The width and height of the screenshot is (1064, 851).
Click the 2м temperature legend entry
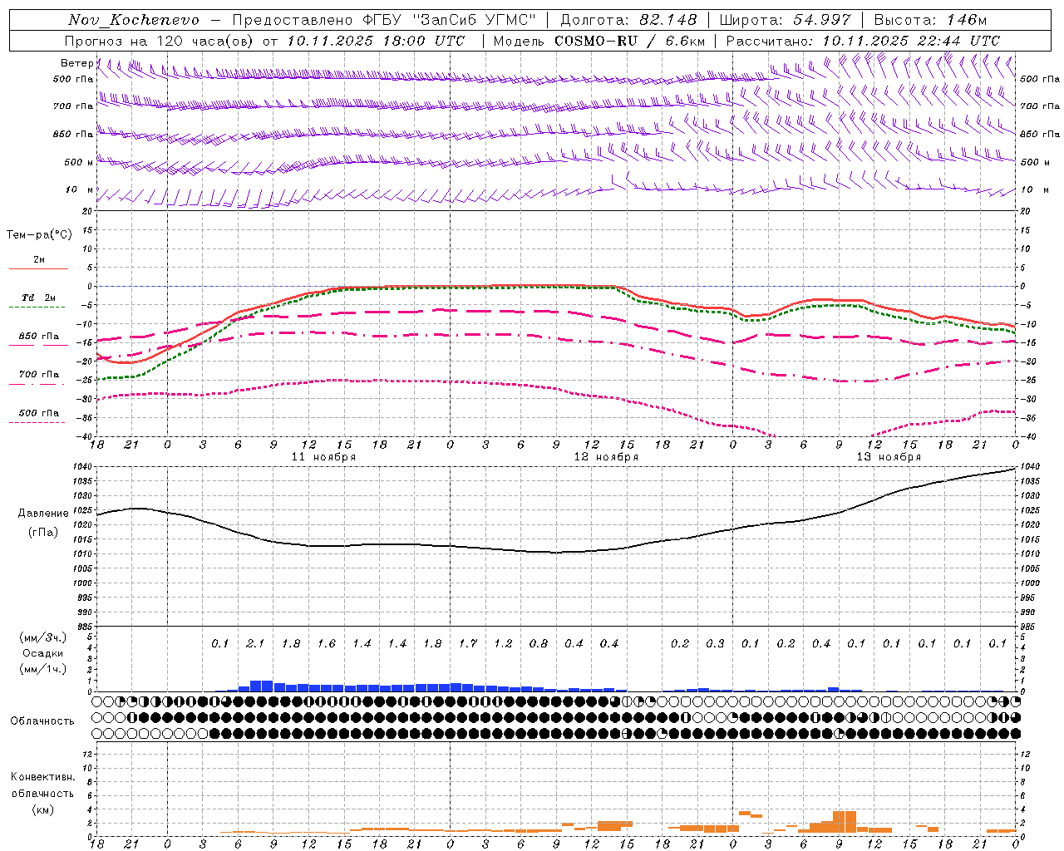coord(39,260)
